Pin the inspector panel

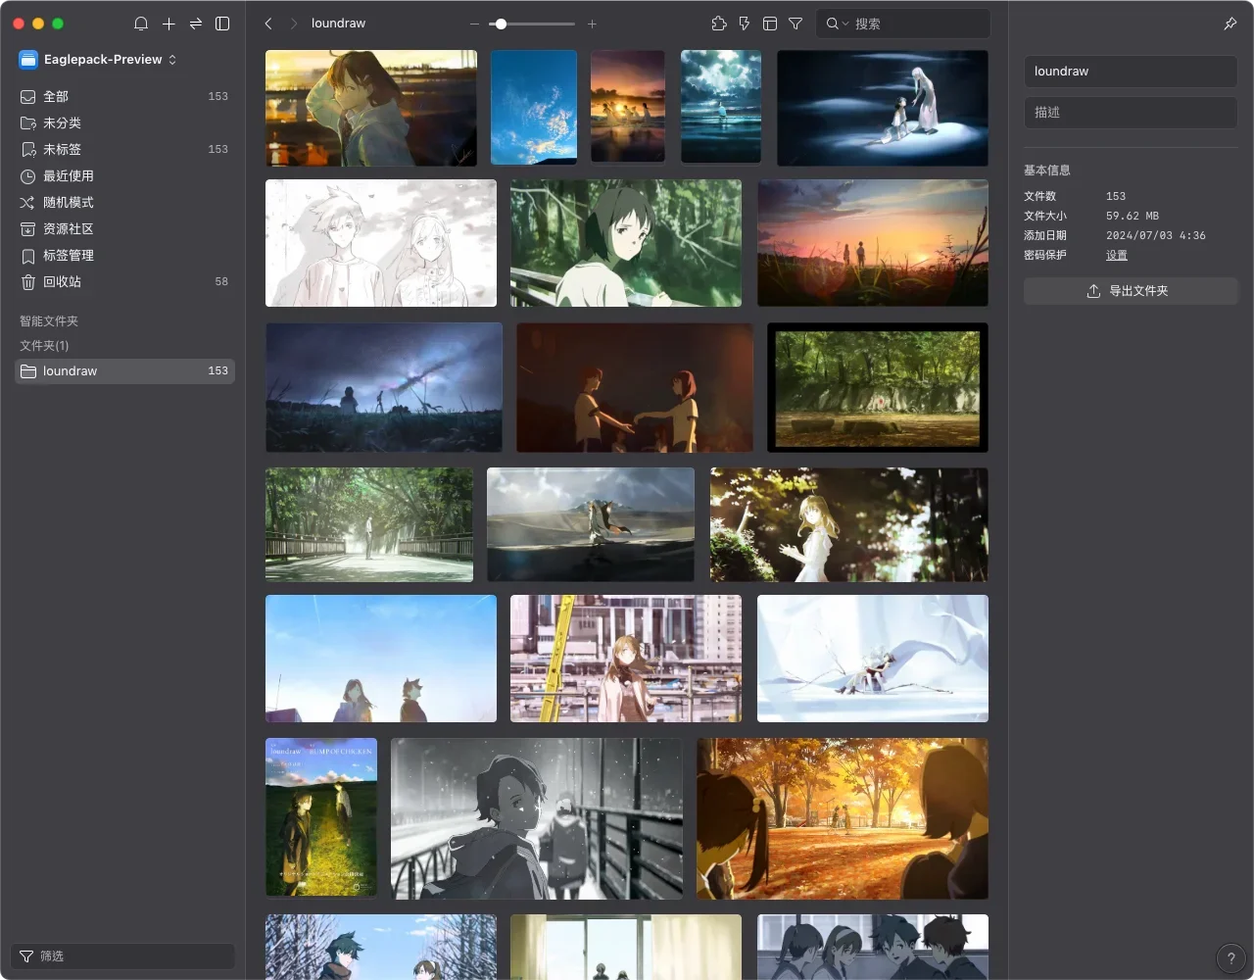tap(1230, 24)
